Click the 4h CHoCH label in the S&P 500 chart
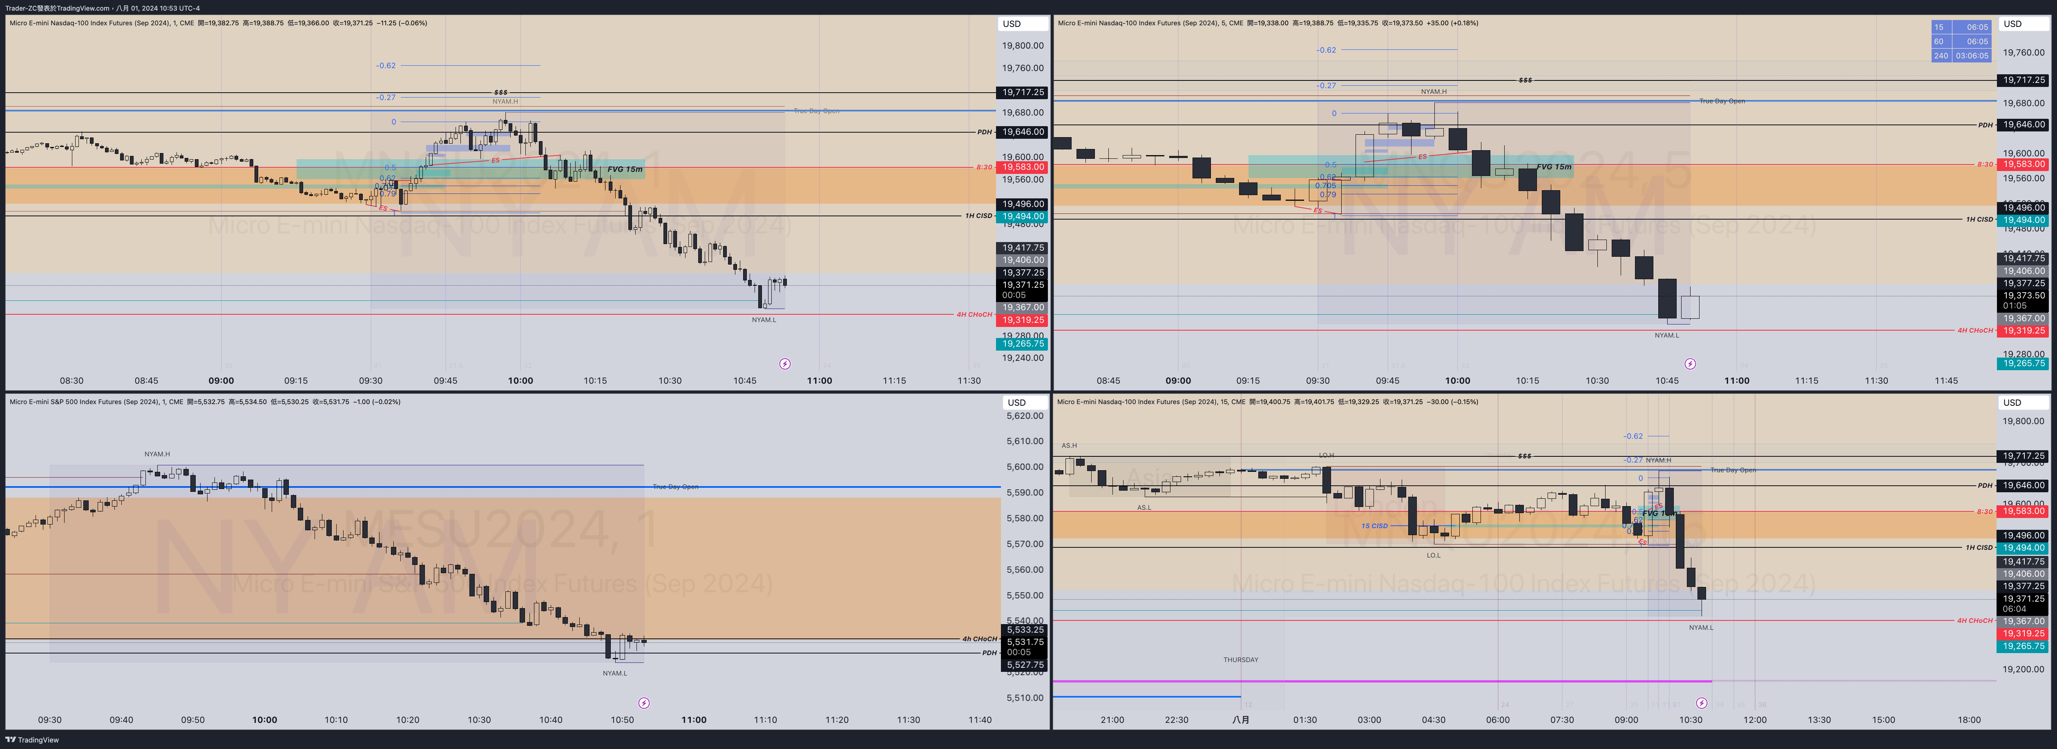2057x749 pixels. pyautogui.click(x=979, y=639)
